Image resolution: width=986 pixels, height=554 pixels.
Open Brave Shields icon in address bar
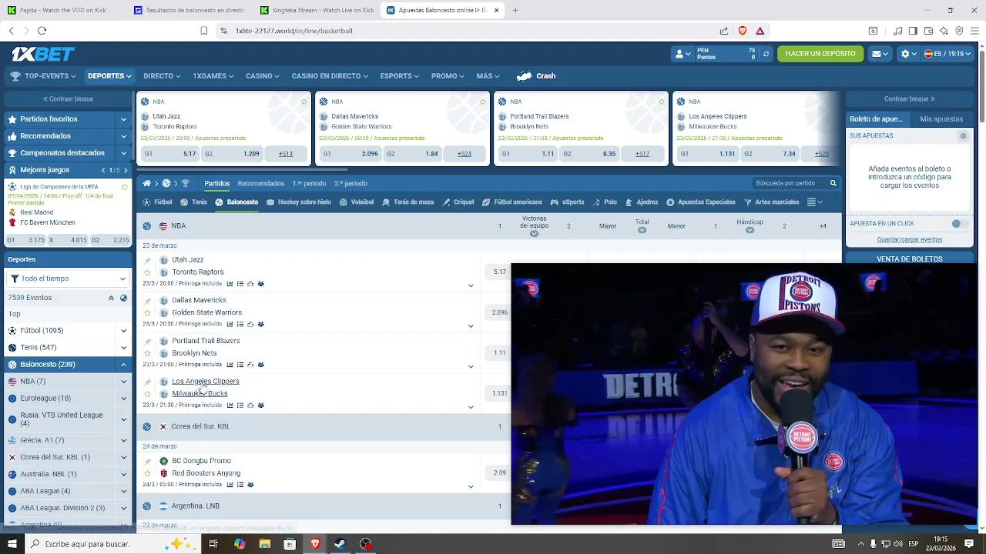point(743,31)
